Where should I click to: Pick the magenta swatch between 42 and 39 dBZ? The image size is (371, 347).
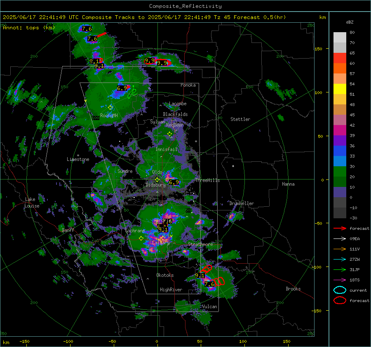340,130
